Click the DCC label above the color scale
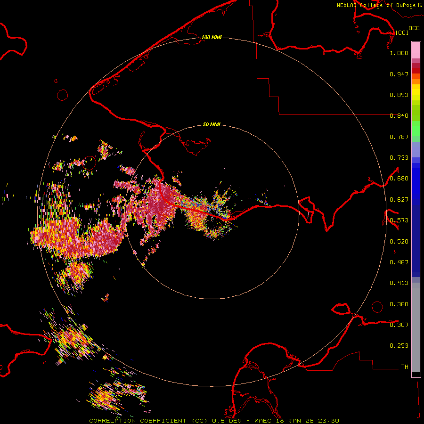The height and width of the screenshot is (424, 424). click(414, 28)
